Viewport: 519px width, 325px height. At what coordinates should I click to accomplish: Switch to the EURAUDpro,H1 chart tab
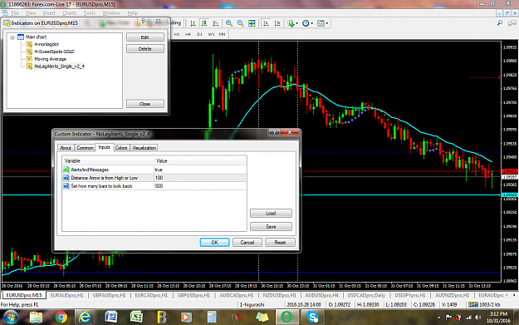pos(67,295)
